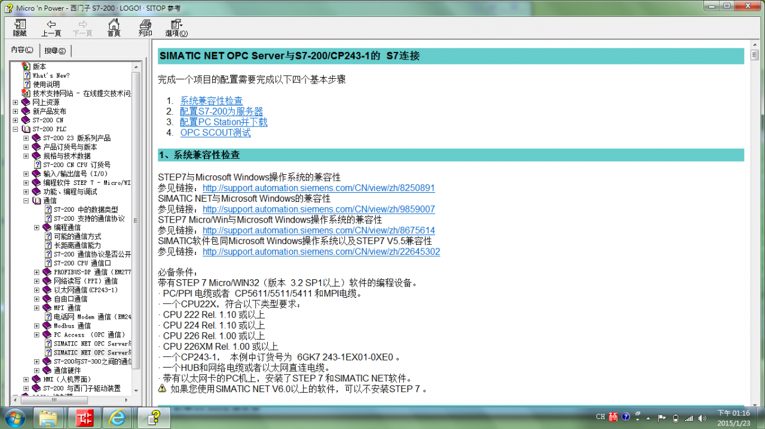Follow the OPC SCOUT测试 link
The image size is (765, 429).
(216, 132)
